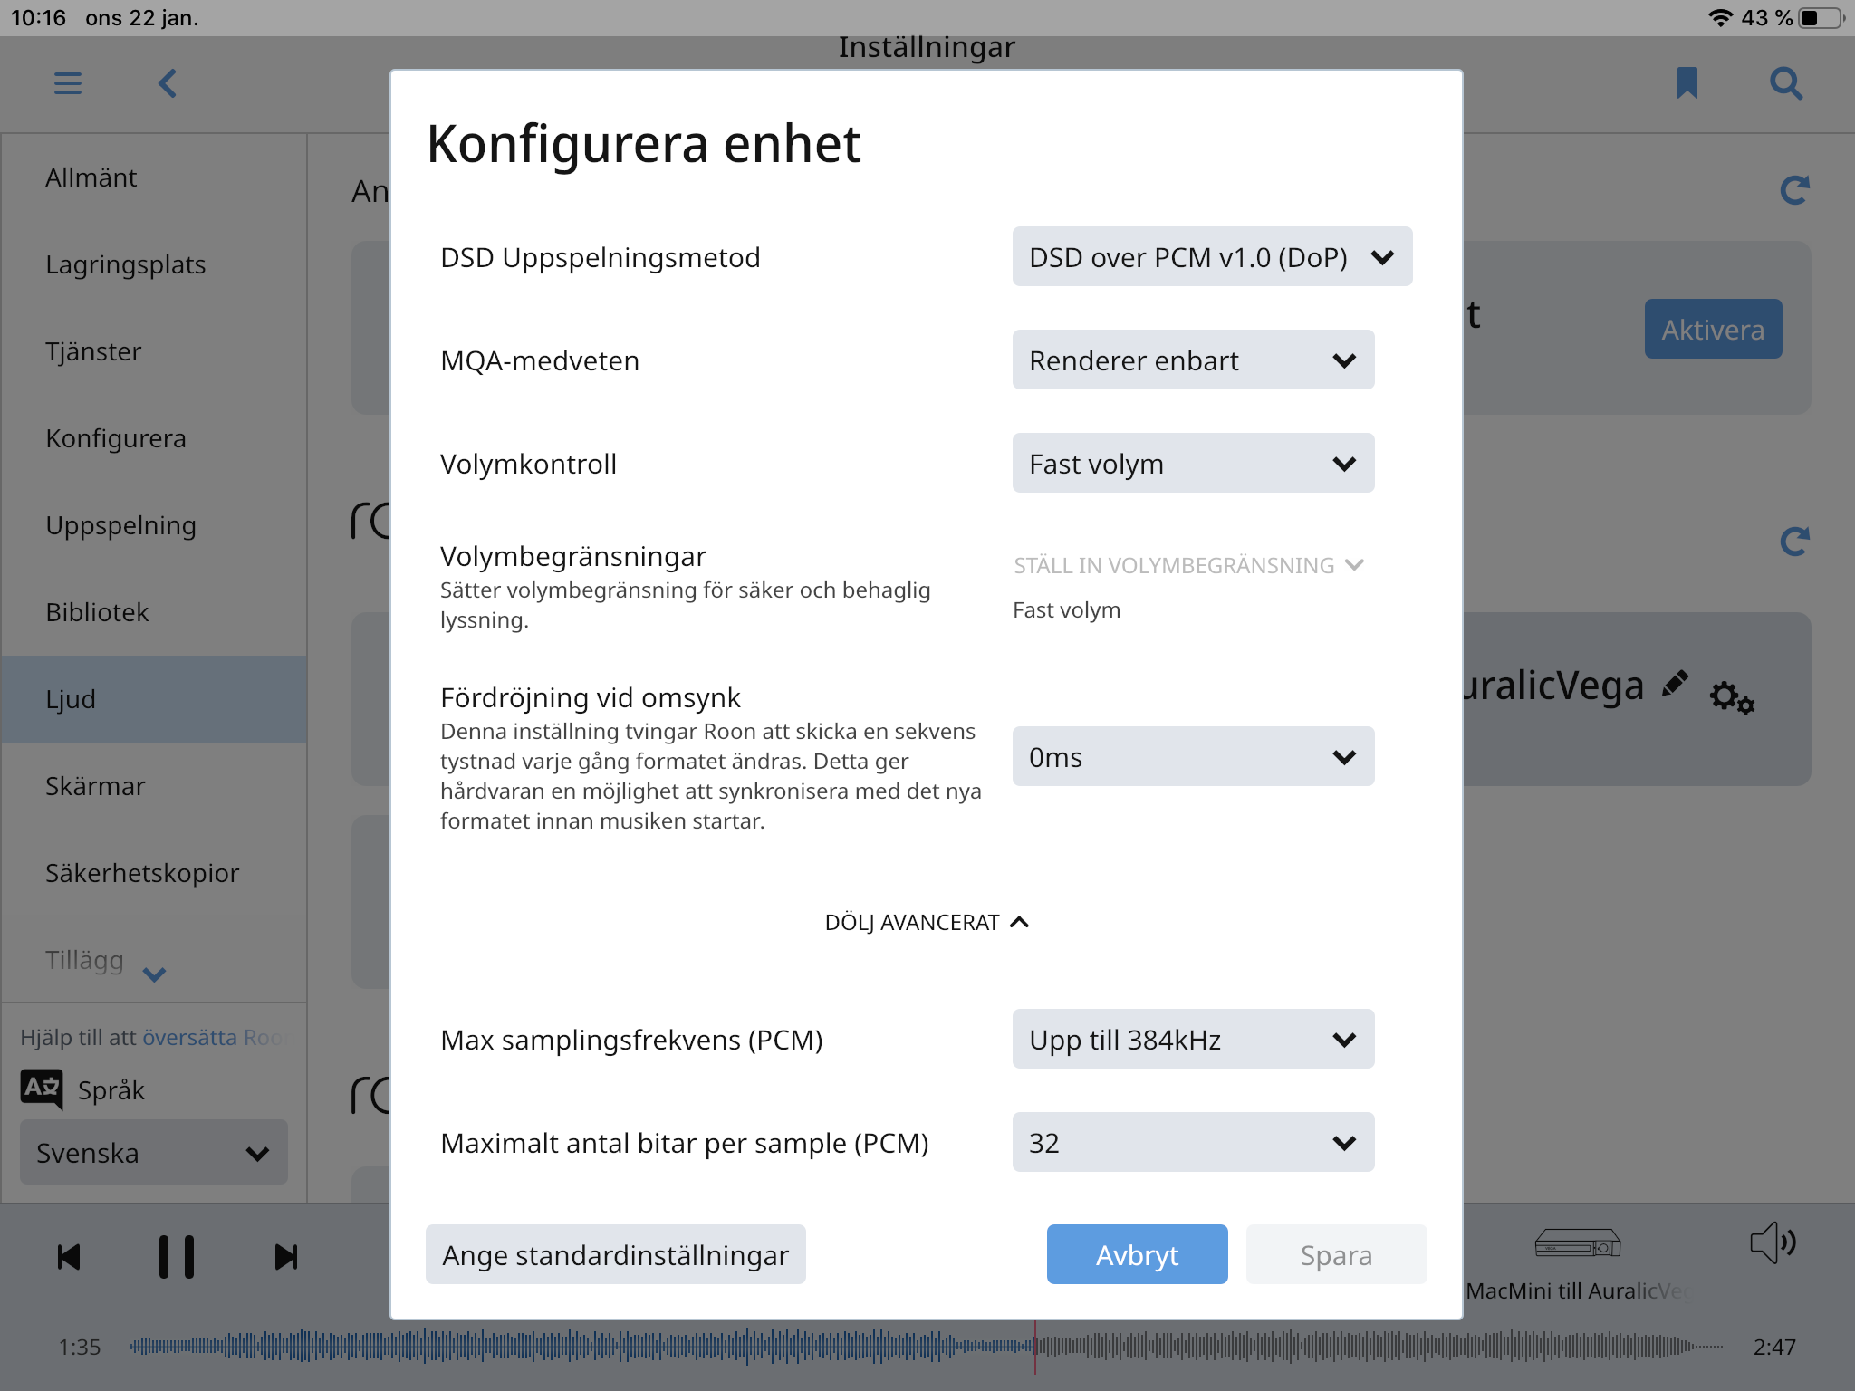Click the Avbryt button
Screen dimensions: 1855x1391
click(1137, 1255)
